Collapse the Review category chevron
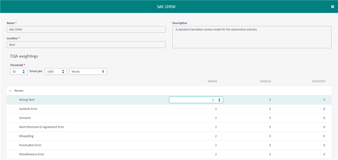The image size is (338, 160). (10, 91)
